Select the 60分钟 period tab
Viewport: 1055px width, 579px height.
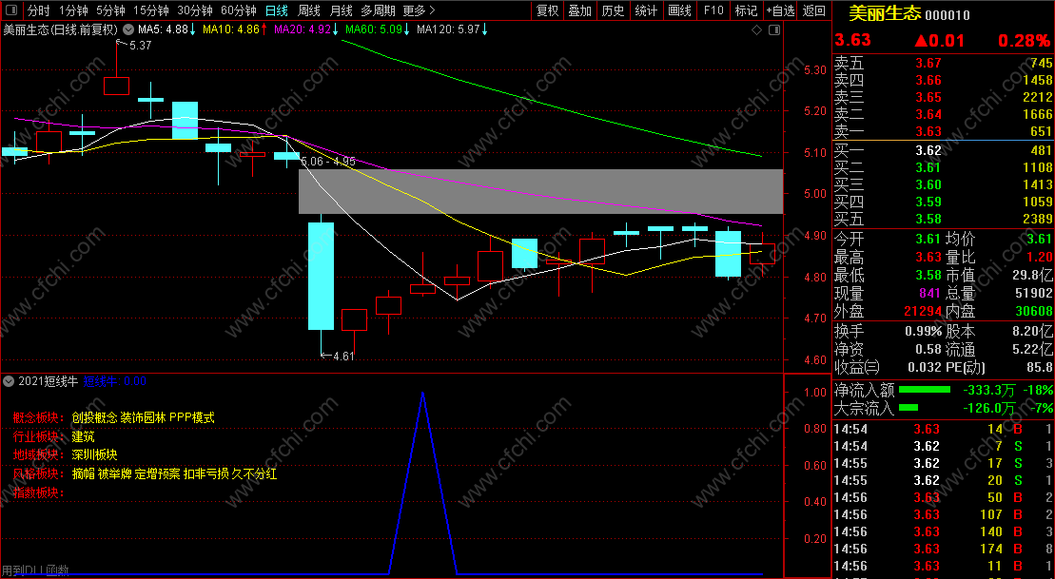239,10
